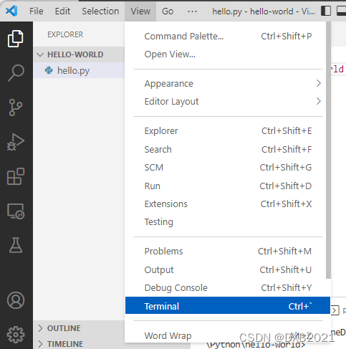The width and height of the screenshot is (346, 349).
Task: Open the overflow ellipsis menu
Action: [192, 11]
